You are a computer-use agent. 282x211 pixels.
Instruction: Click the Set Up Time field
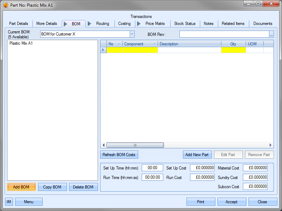click(152, 168)
